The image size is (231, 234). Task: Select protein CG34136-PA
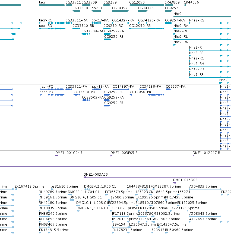tap(150, 87)
